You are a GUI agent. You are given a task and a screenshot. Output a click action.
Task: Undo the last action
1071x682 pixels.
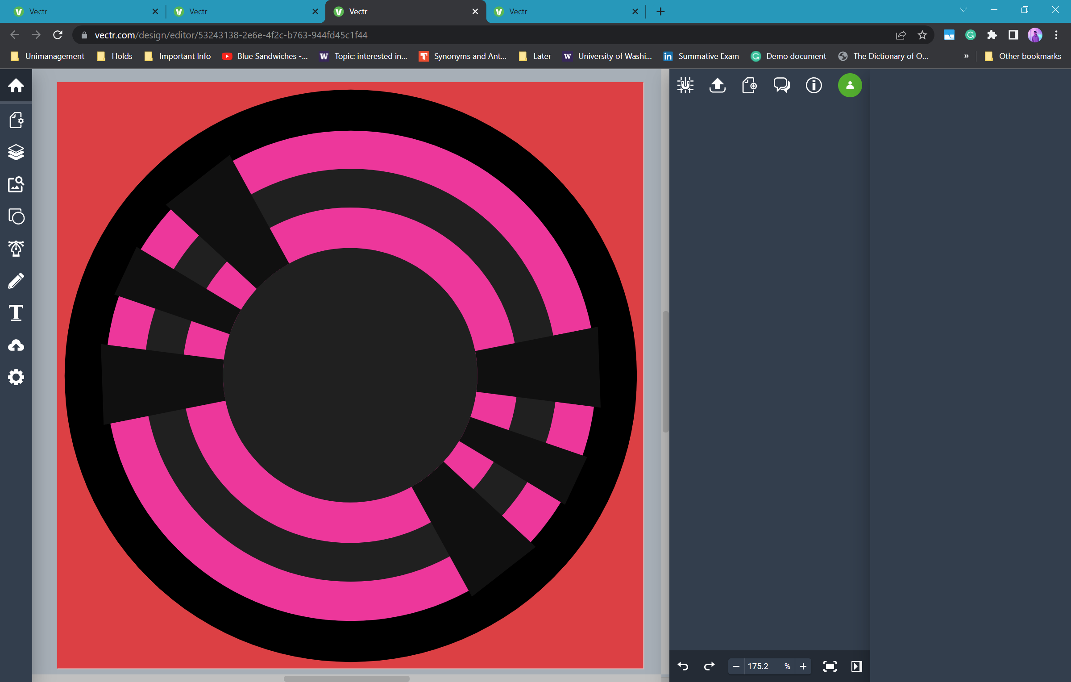[683, 666]
